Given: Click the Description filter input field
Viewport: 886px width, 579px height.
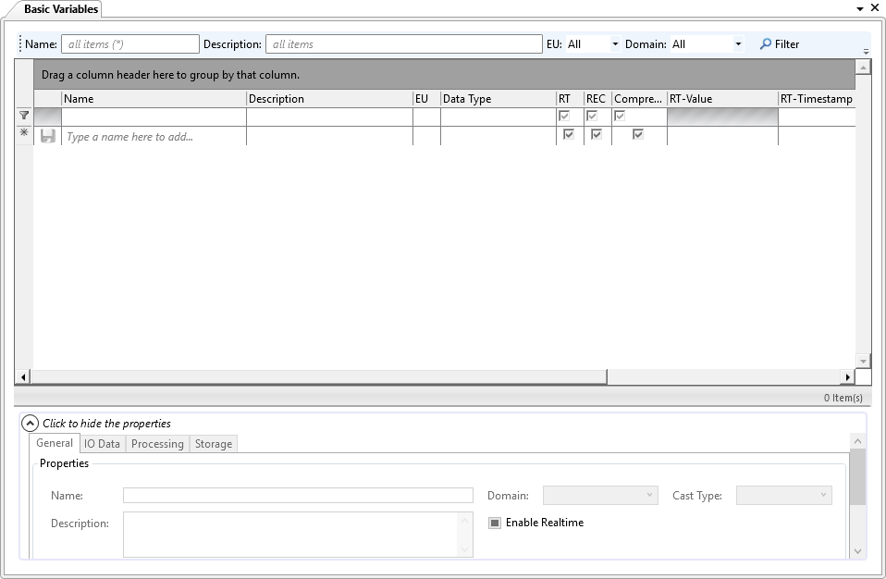Looking at the screenshot, I should (402, 43).
